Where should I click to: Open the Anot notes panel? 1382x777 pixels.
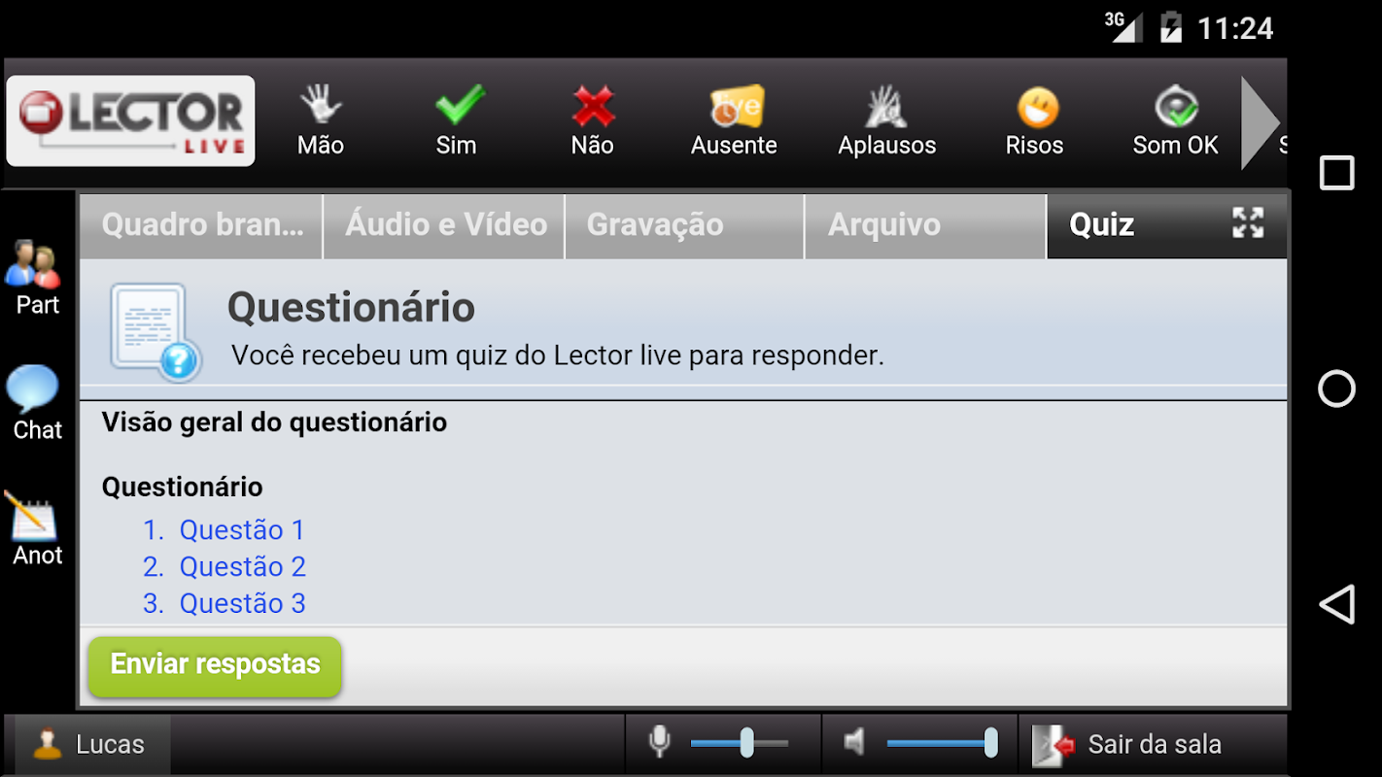37,528
